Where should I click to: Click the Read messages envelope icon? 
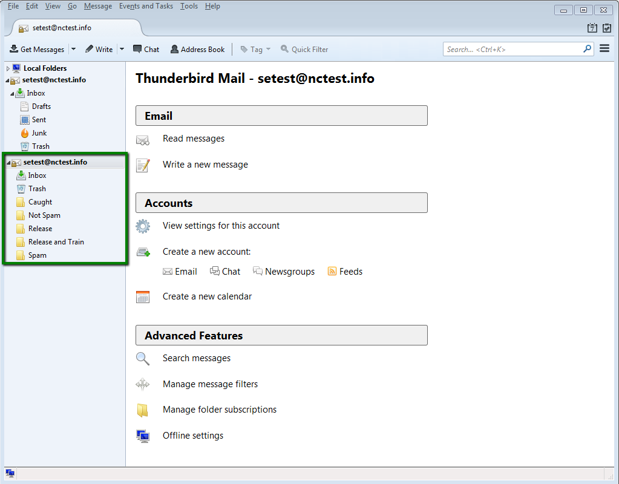[x=143, y=140]
